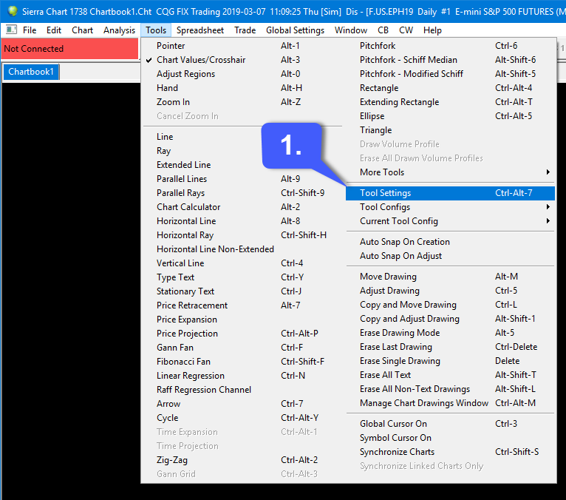
Task: Click the chart window icon left of File
Action: [12, 30]
